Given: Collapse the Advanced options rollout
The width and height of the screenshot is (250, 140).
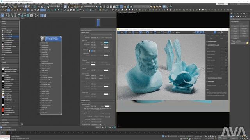Looking at the screenshot, I should click(82, 103).
